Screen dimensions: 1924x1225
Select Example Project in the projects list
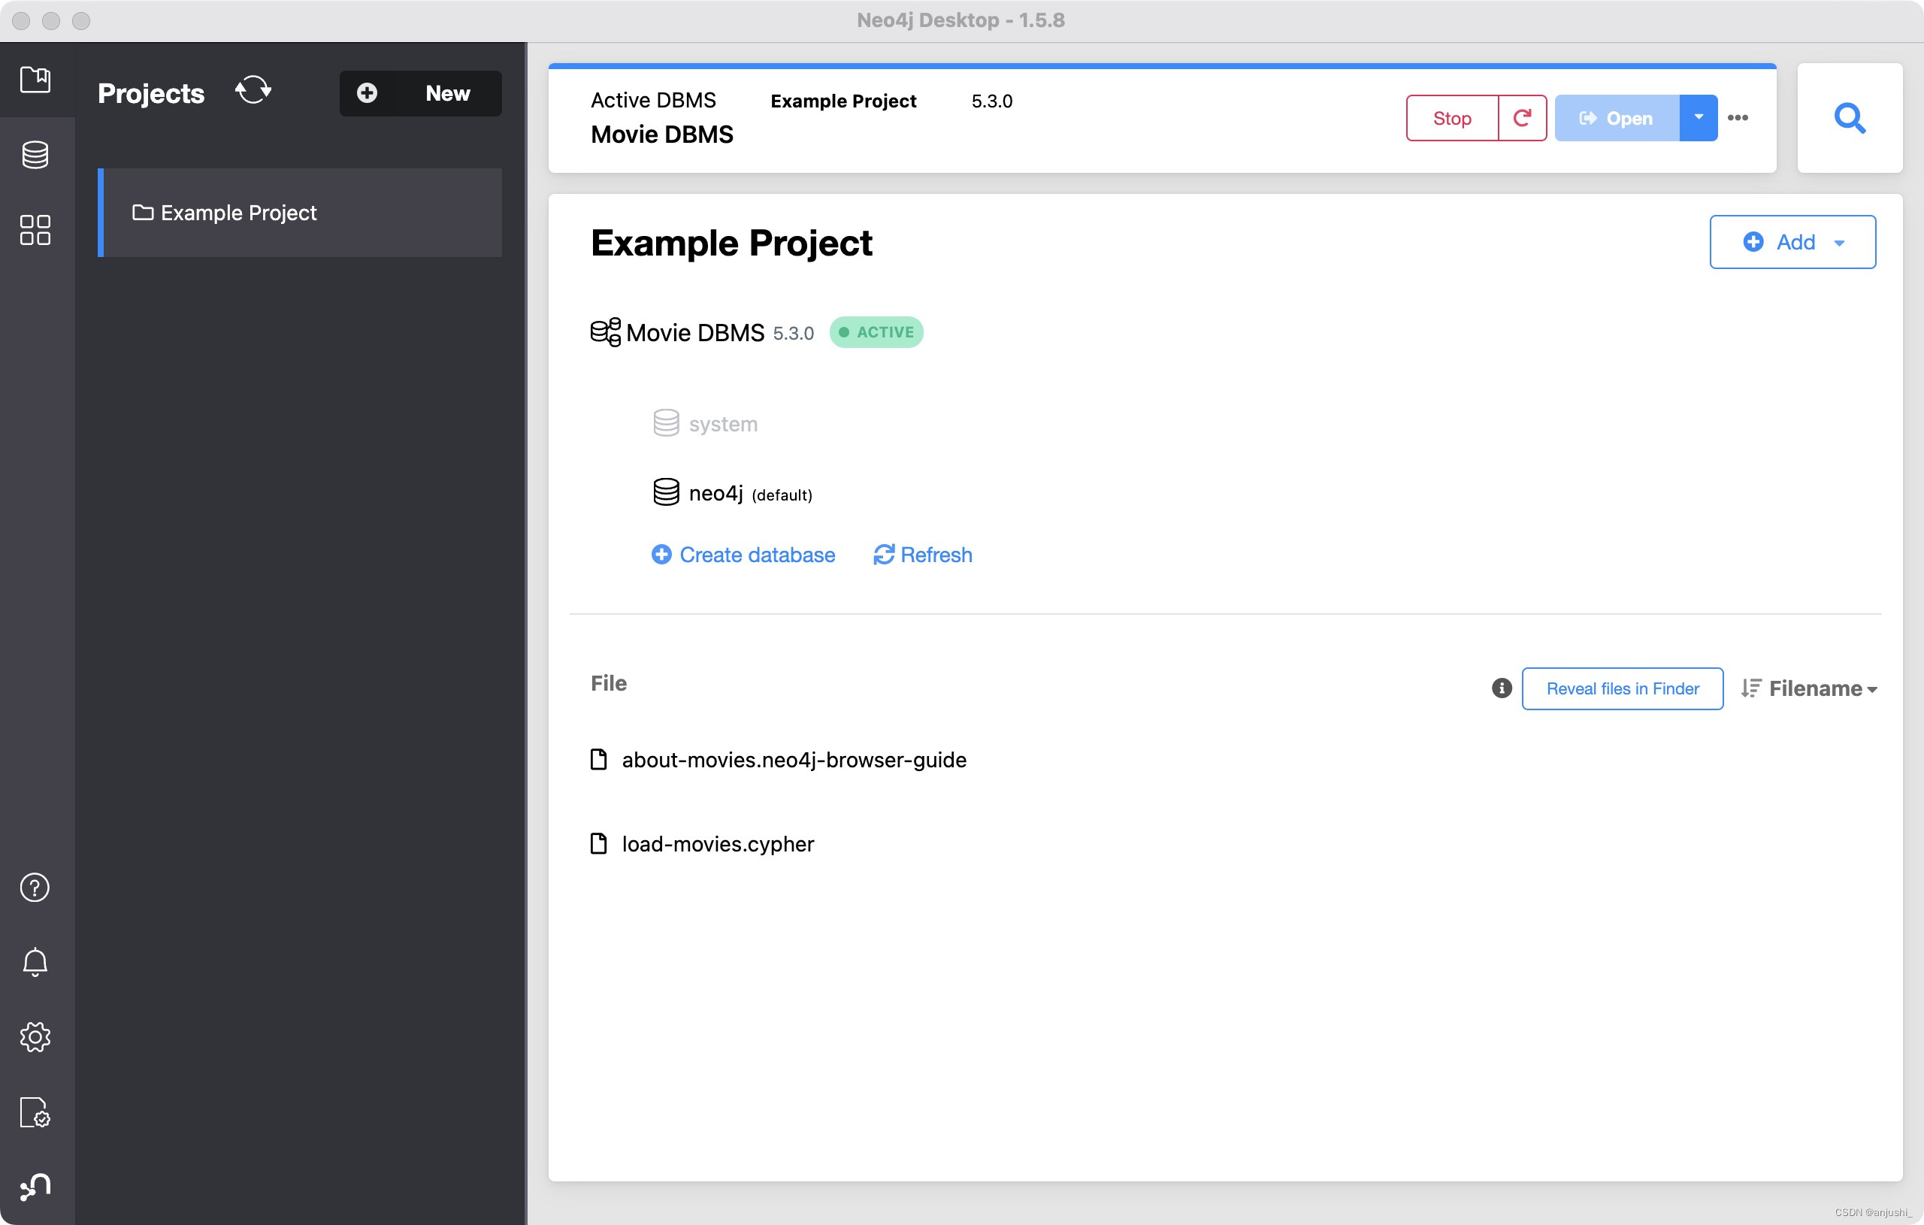click(x=238, y=213)
